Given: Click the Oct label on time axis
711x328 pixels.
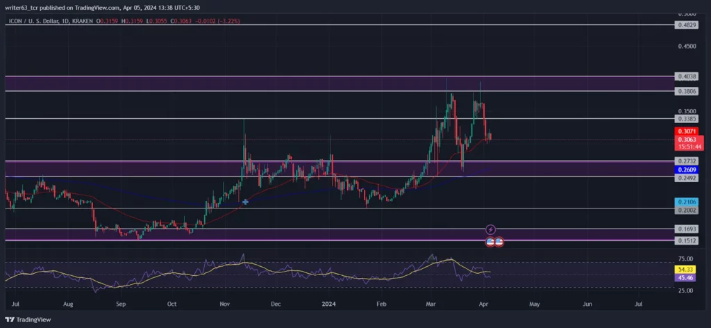Looking at the screenshot, I should 172,302.
